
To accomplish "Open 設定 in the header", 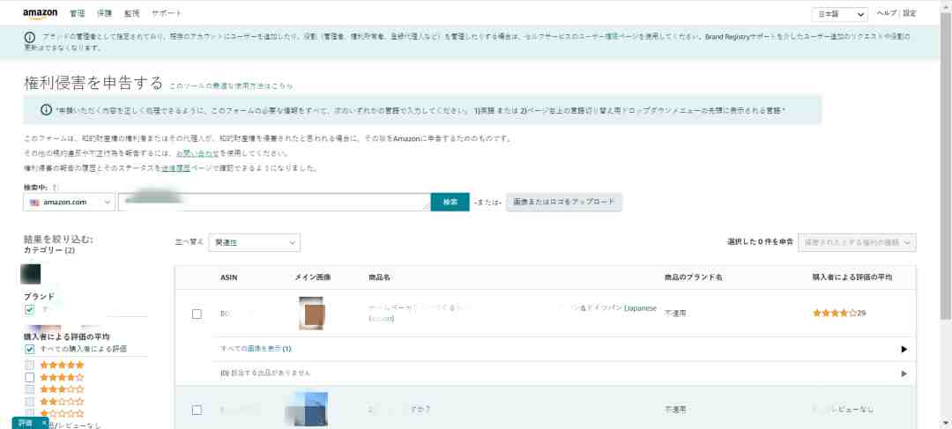I will (909, 13).
